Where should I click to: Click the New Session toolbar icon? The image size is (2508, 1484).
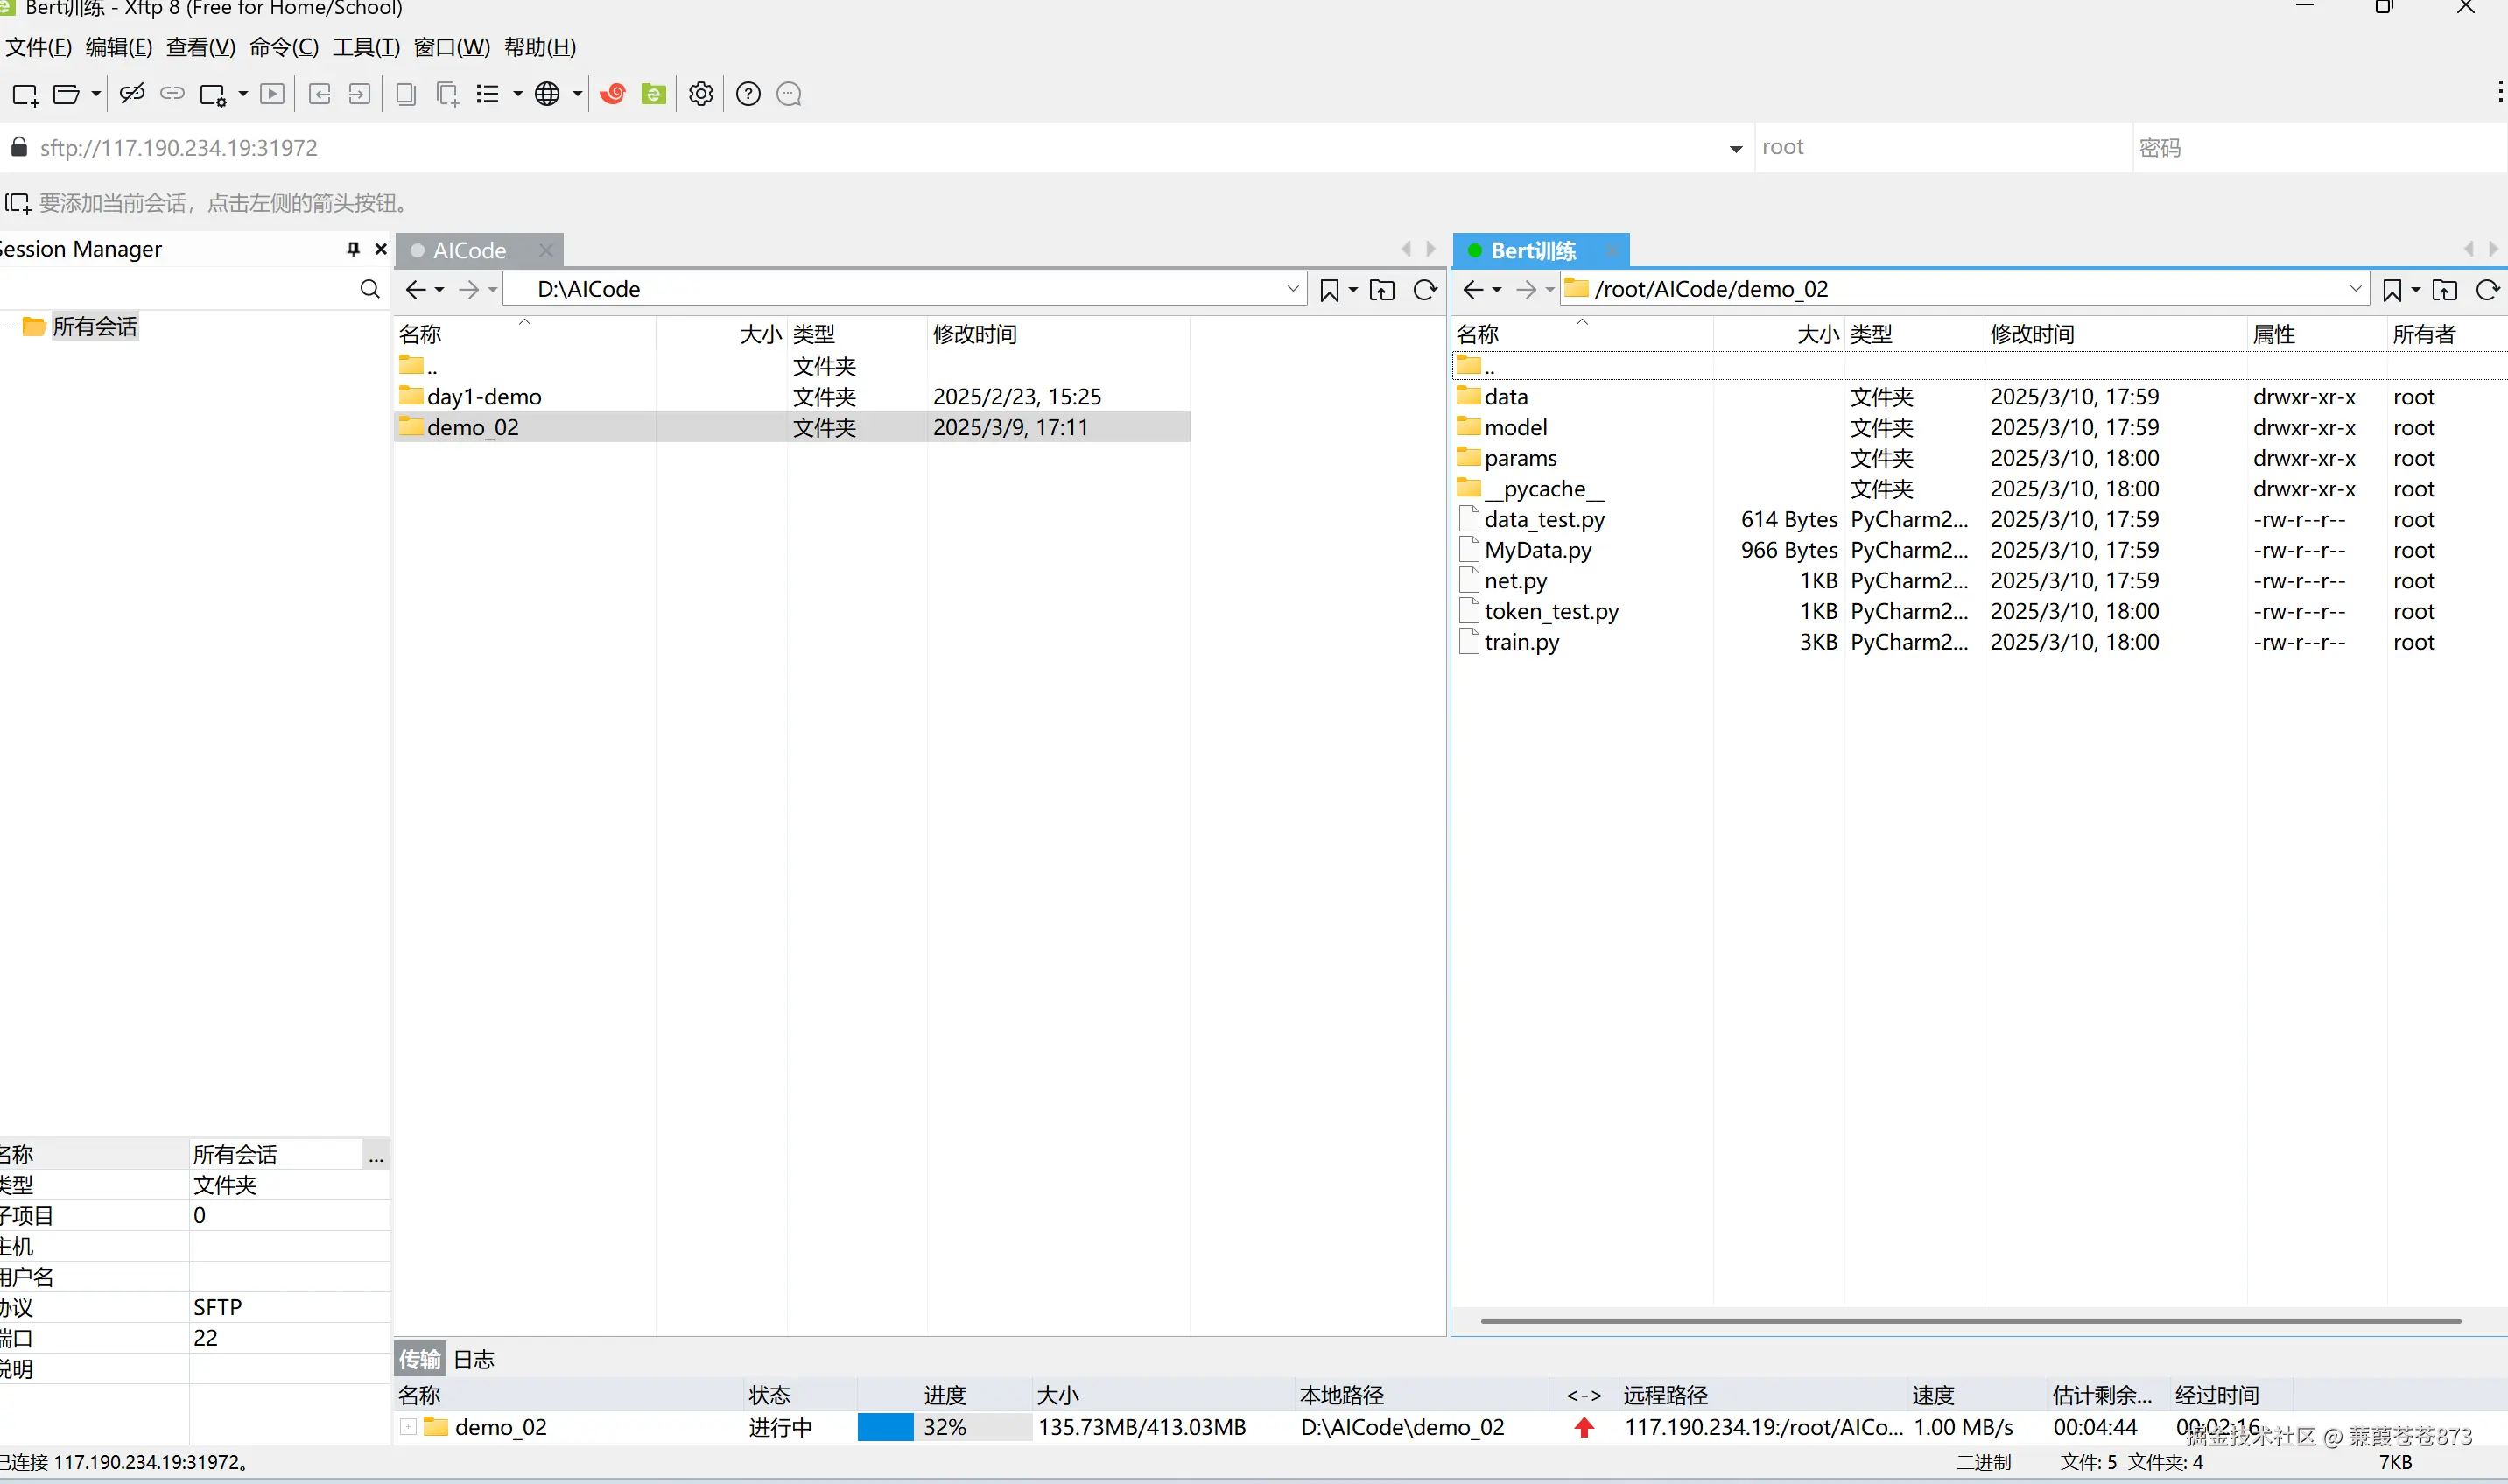(x=24, y=94)
